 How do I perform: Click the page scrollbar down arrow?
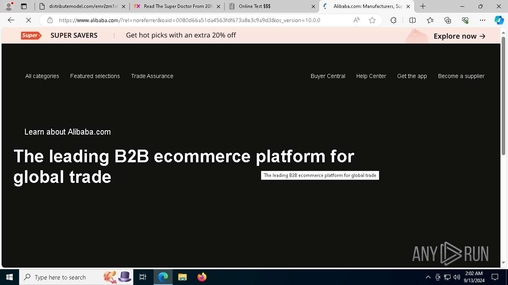coord(503,262)
